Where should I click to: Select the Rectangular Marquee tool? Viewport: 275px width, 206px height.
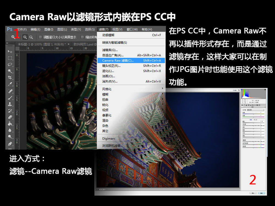point(10,58)
